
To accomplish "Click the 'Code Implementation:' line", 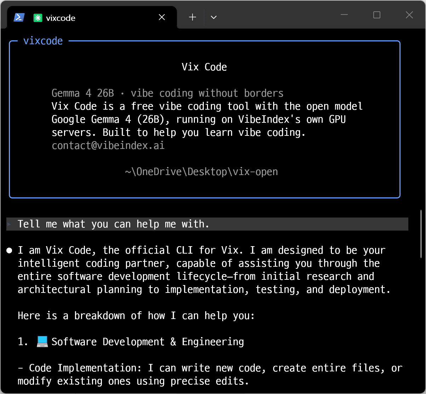I will pyautogui.click(x=210, y=368).
